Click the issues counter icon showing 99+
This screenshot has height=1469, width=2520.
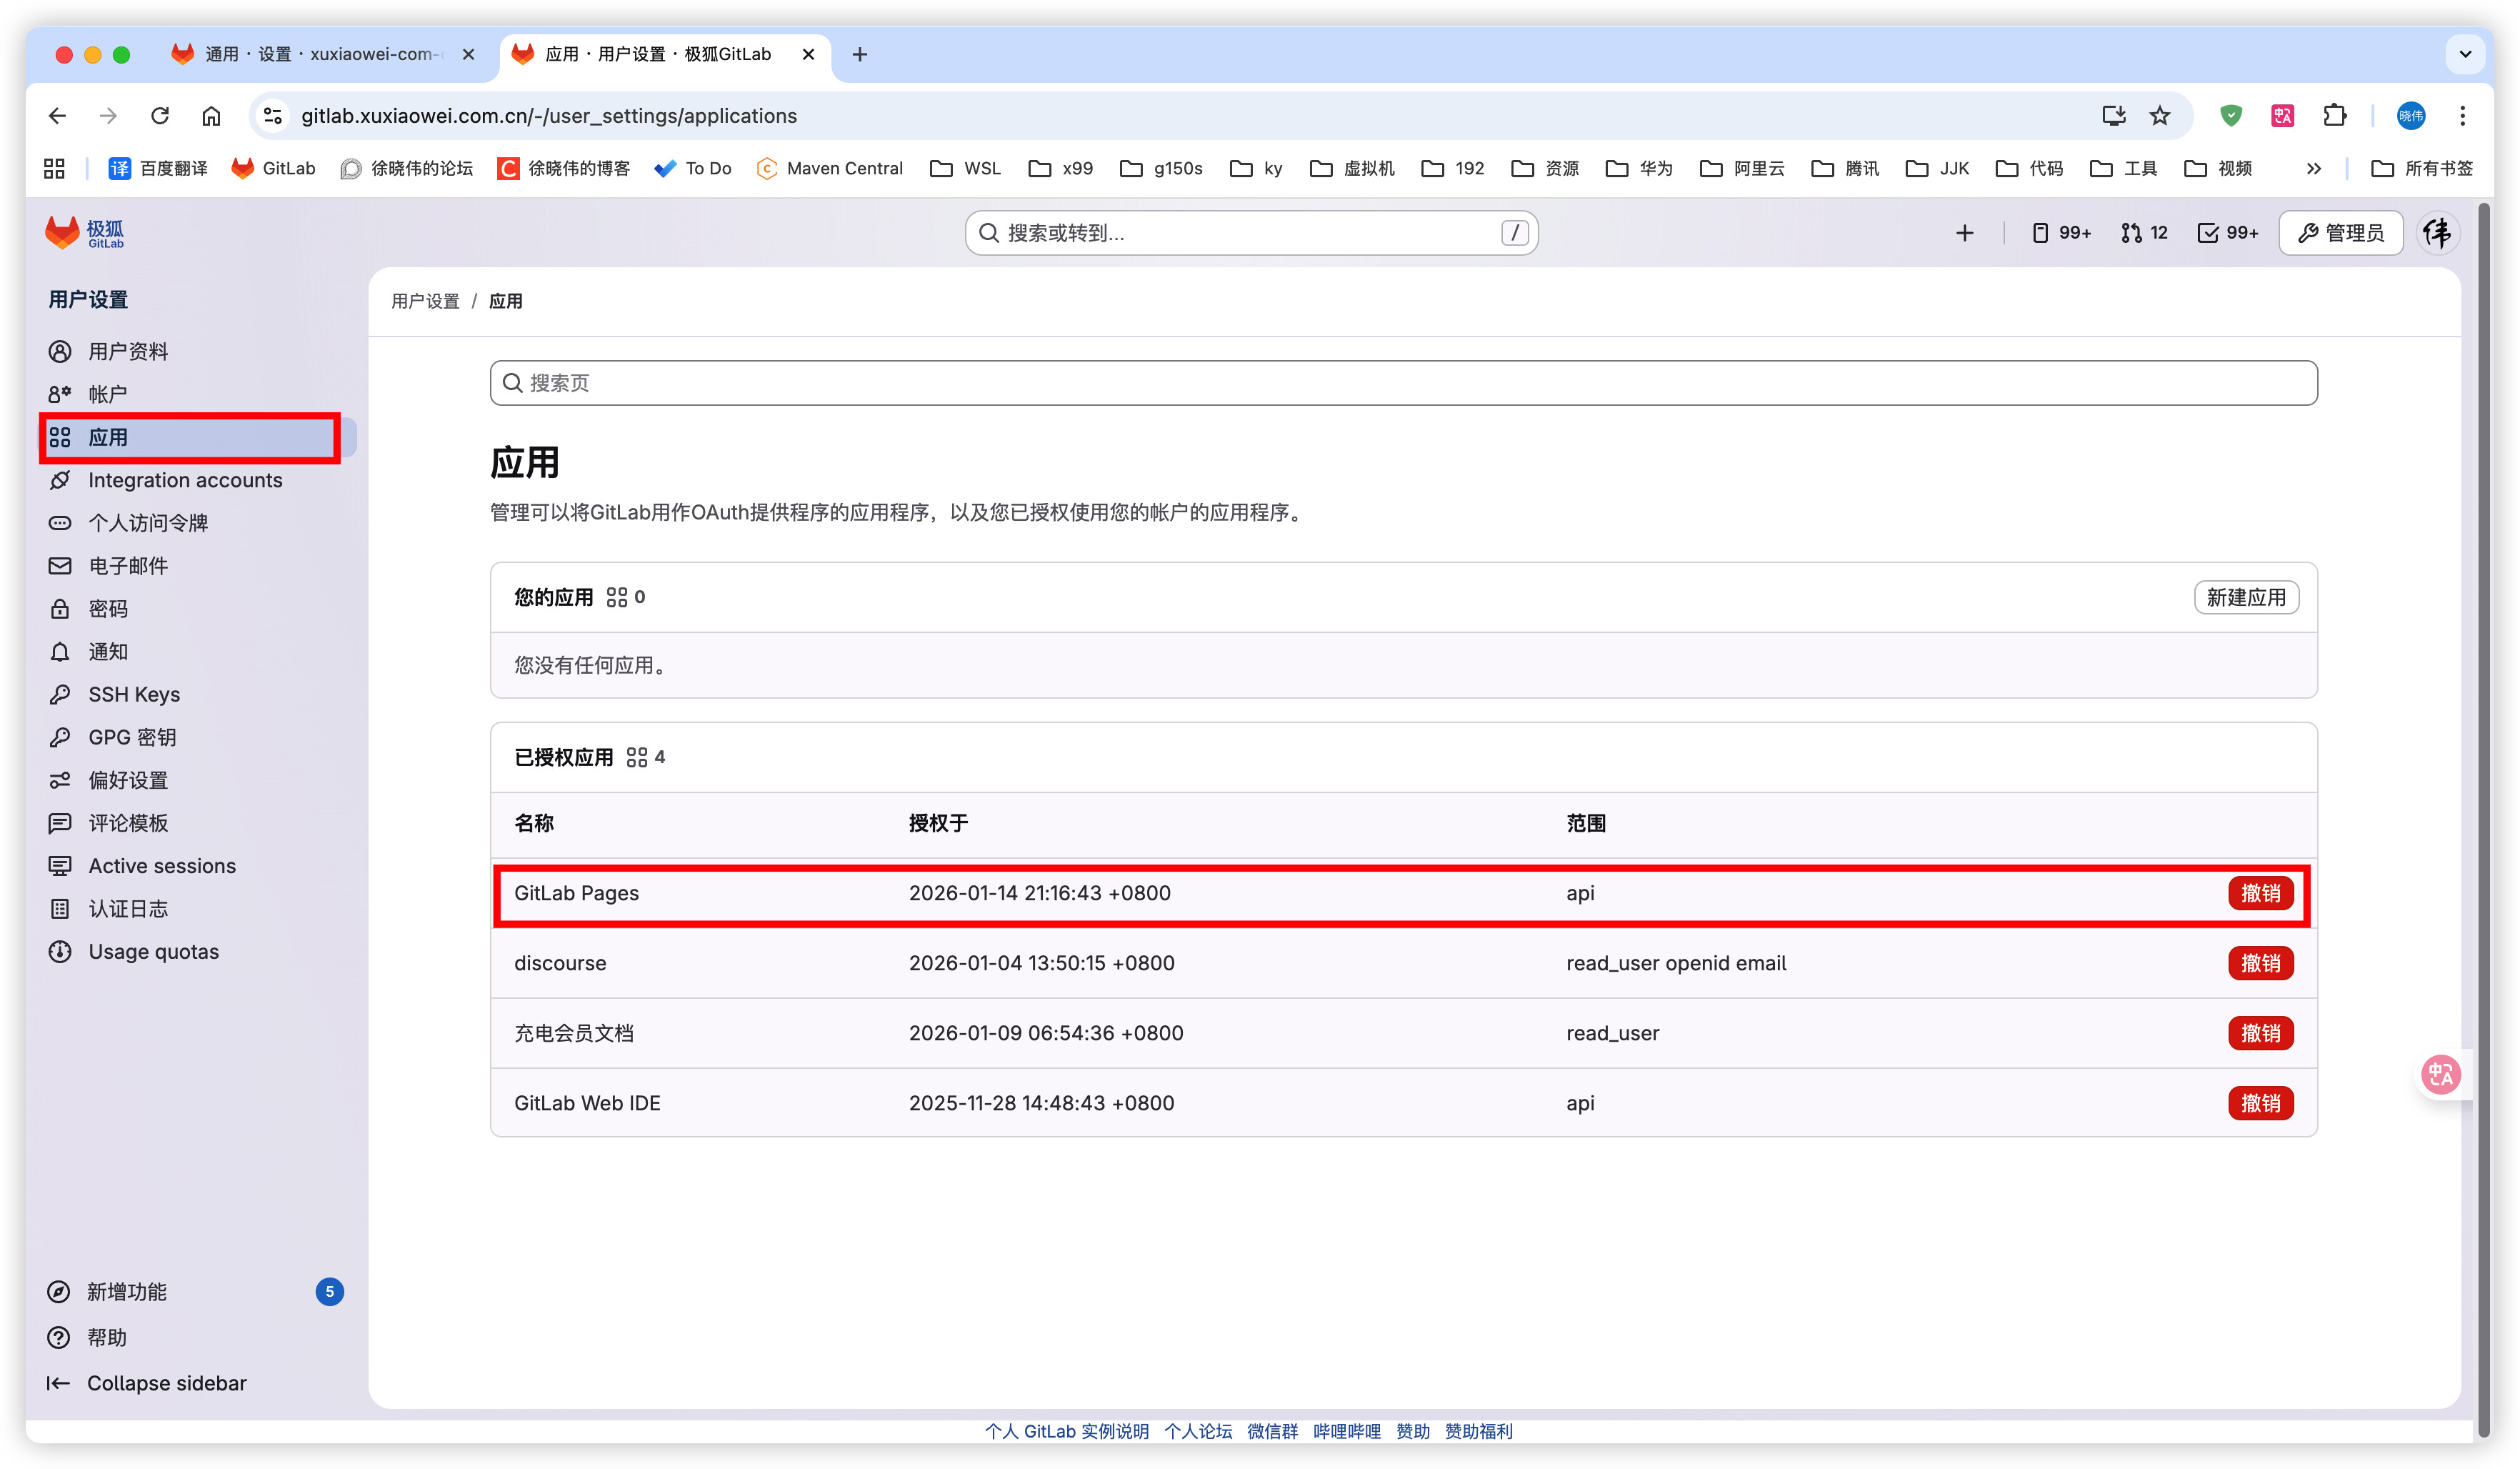[x=2061, y=233]
